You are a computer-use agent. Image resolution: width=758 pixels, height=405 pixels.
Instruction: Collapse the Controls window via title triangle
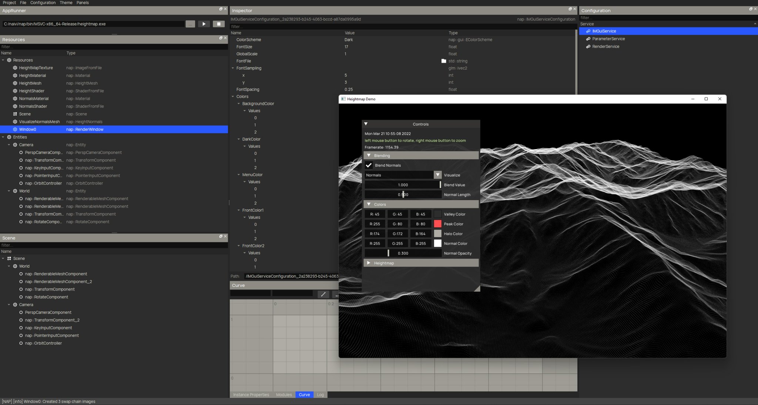(366, 124)
